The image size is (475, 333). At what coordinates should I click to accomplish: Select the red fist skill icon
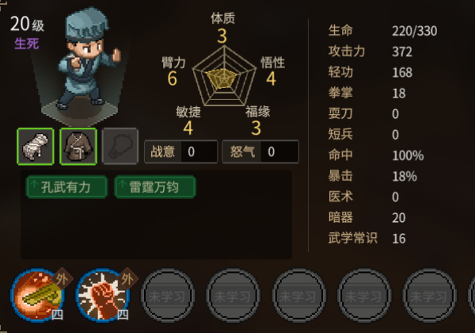pos(103,295)
